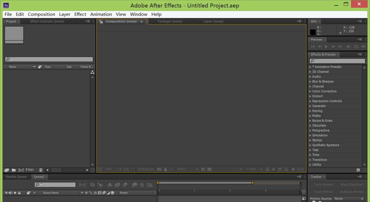The height and width of the screenshot is (202, 370).
Task: Toggle the Solo switch column header
Action: coord(15,193)
